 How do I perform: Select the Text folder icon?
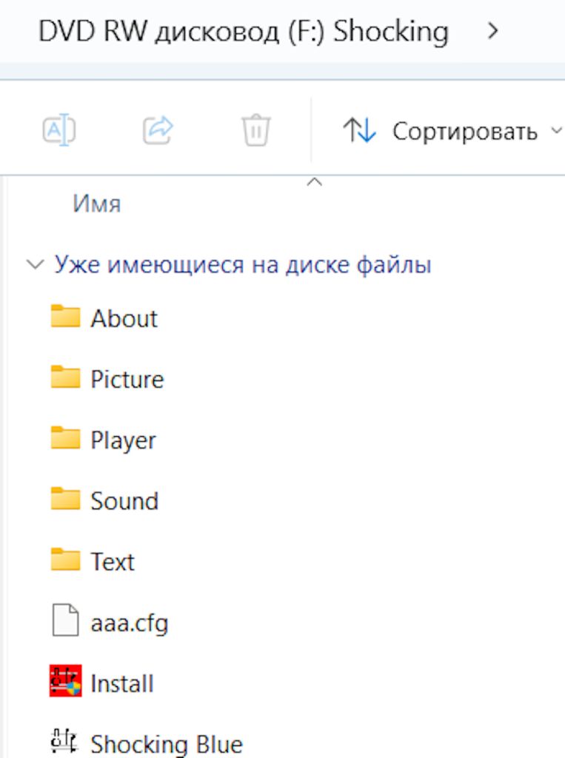(65, 560)
